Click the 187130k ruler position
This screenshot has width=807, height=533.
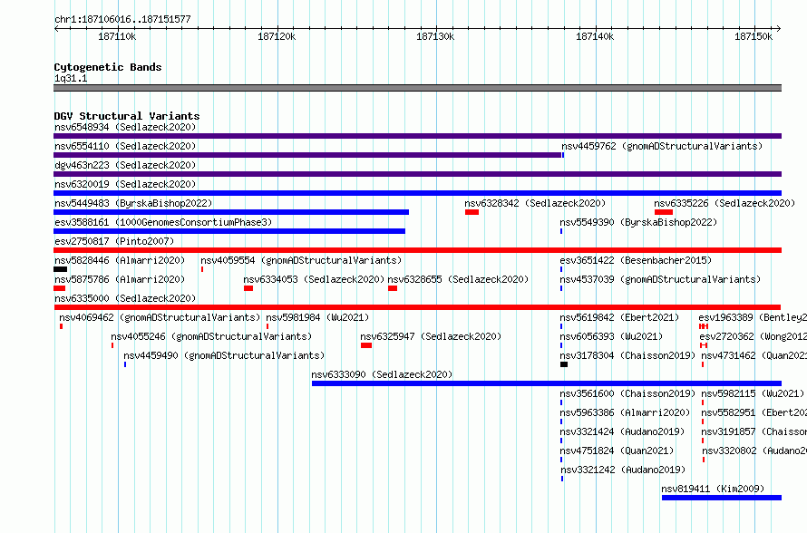435,36
